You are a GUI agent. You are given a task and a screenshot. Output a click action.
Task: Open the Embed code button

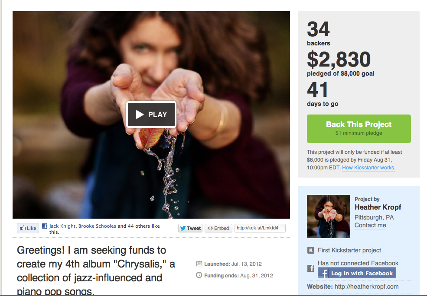pyautogui.click(x=218, y=228)
